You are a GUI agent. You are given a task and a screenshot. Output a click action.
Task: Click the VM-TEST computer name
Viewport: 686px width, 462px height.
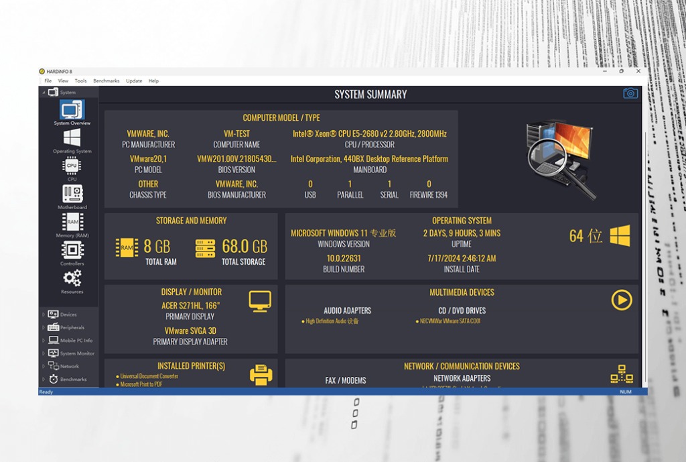coord(236,133)
